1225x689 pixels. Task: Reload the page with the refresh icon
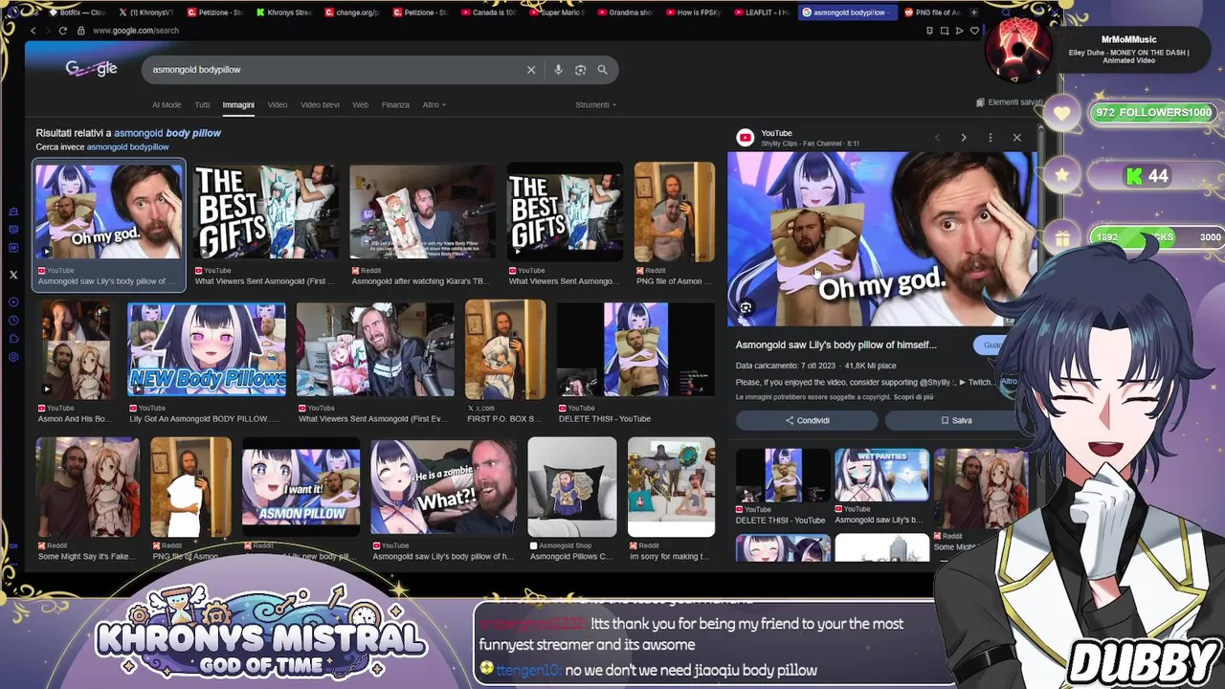[63, 31]
